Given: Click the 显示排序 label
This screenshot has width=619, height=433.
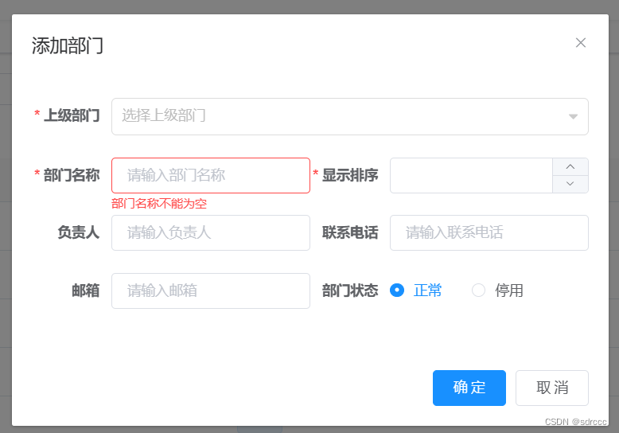Looking at the screenshot, I should (x=350, y=175).
